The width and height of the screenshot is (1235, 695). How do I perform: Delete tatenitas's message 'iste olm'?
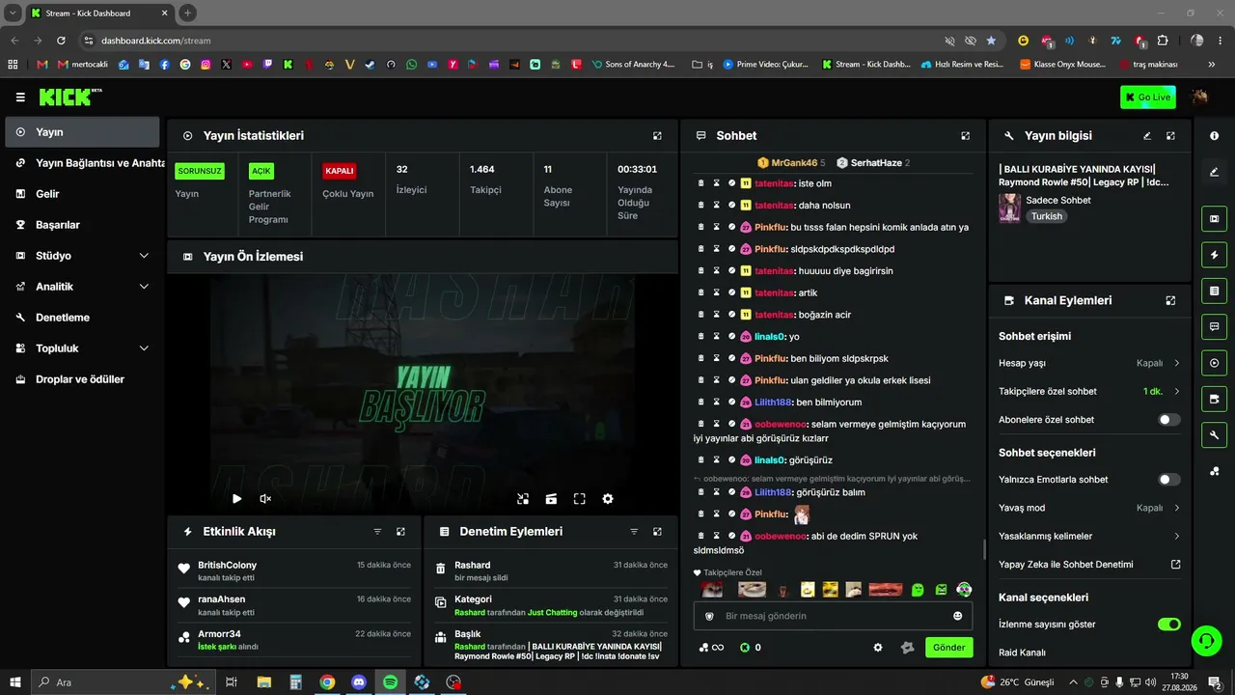click(x=701, y=183)
